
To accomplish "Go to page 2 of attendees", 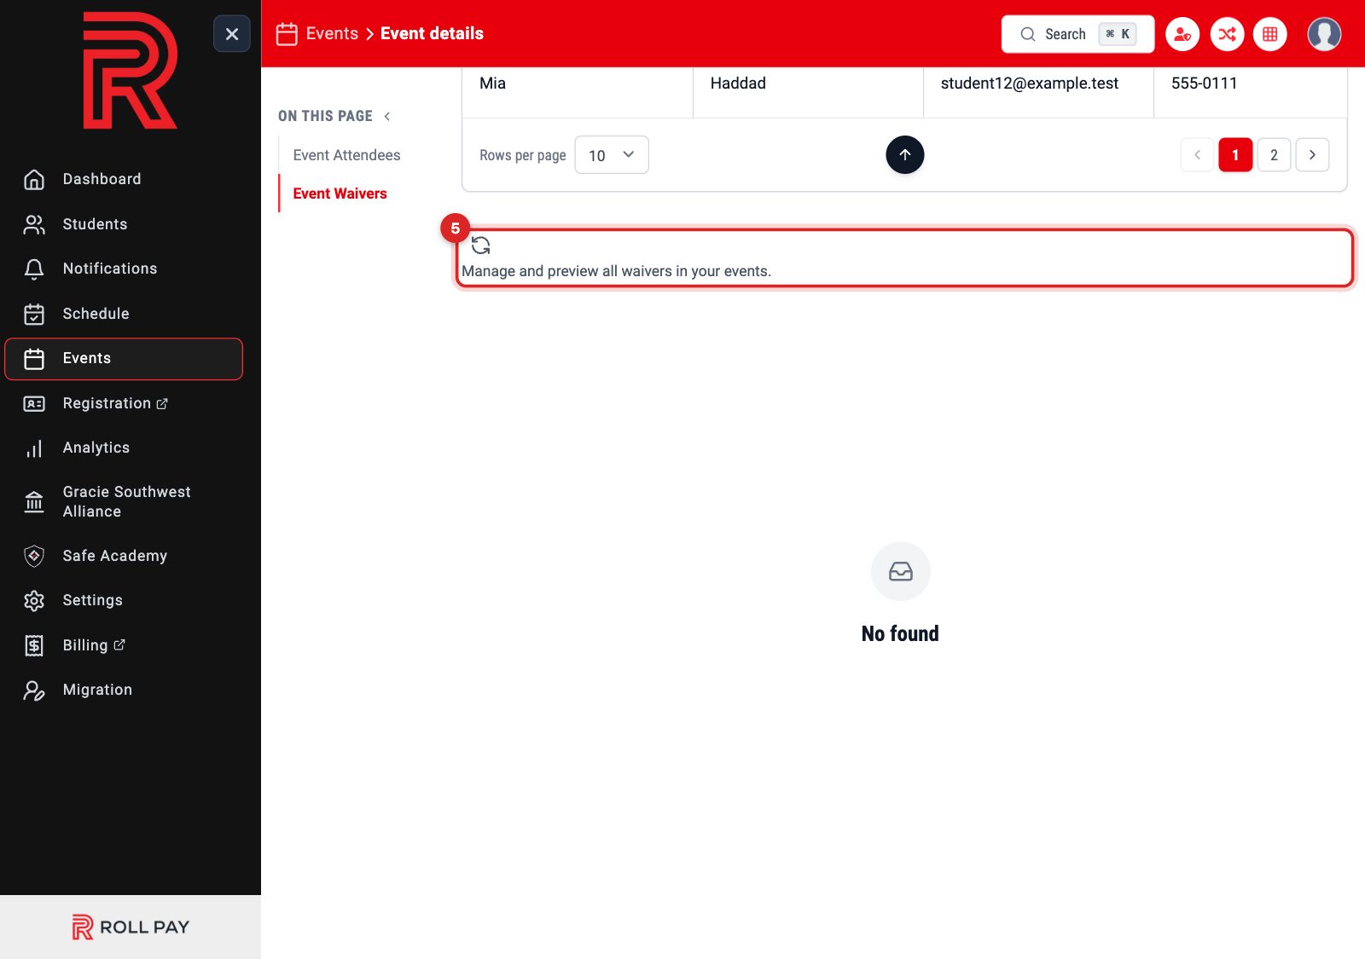I will (x=1274, y=155).
